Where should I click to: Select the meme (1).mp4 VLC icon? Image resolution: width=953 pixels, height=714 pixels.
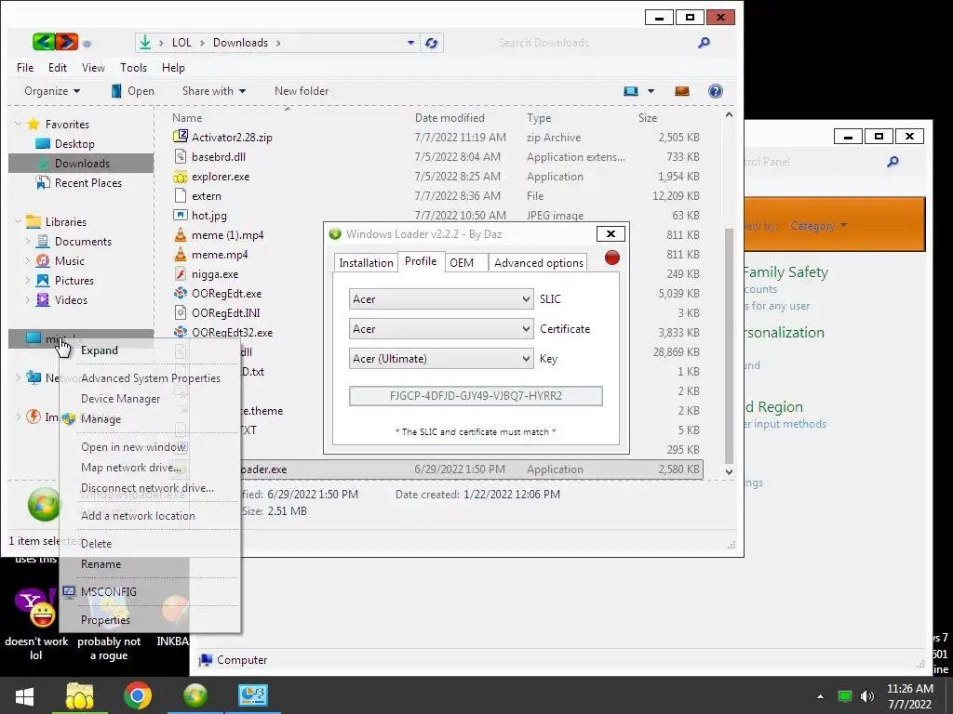[180, 235]
